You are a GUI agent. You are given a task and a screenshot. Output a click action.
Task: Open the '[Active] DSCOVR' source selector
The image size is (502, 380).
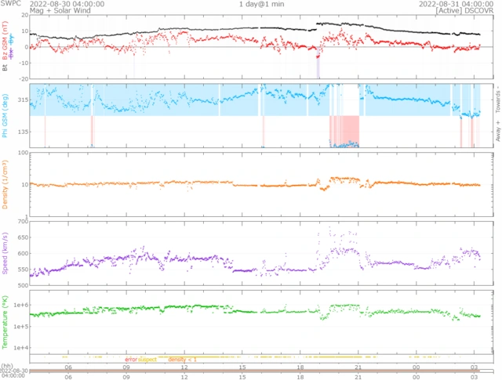(x=469, y=12)
